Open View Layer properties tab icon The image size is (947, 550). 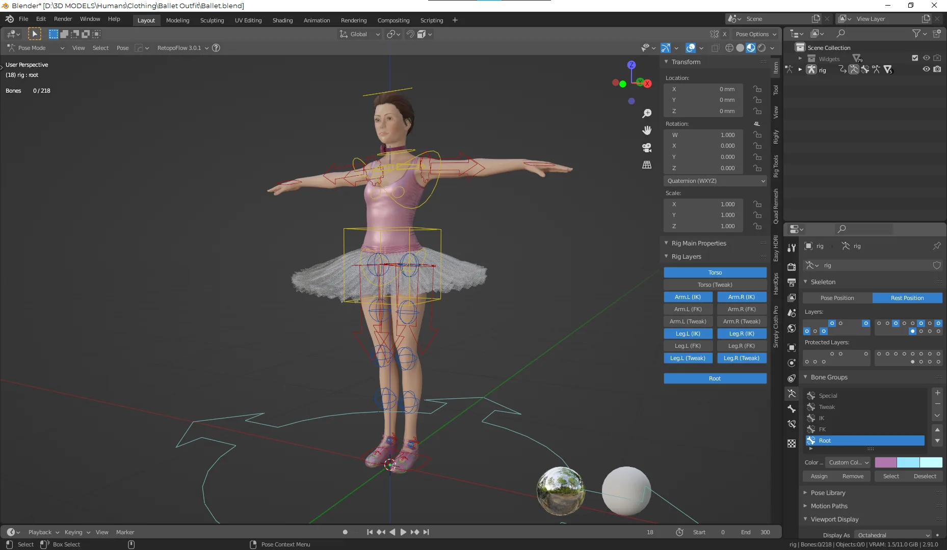pos(792,297)
